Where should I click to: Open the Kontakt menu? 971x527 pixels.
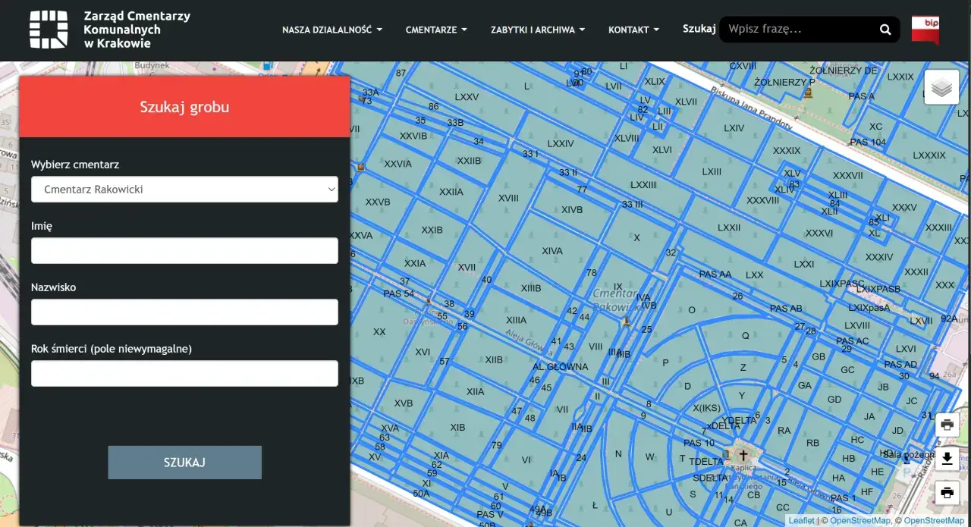633,30
